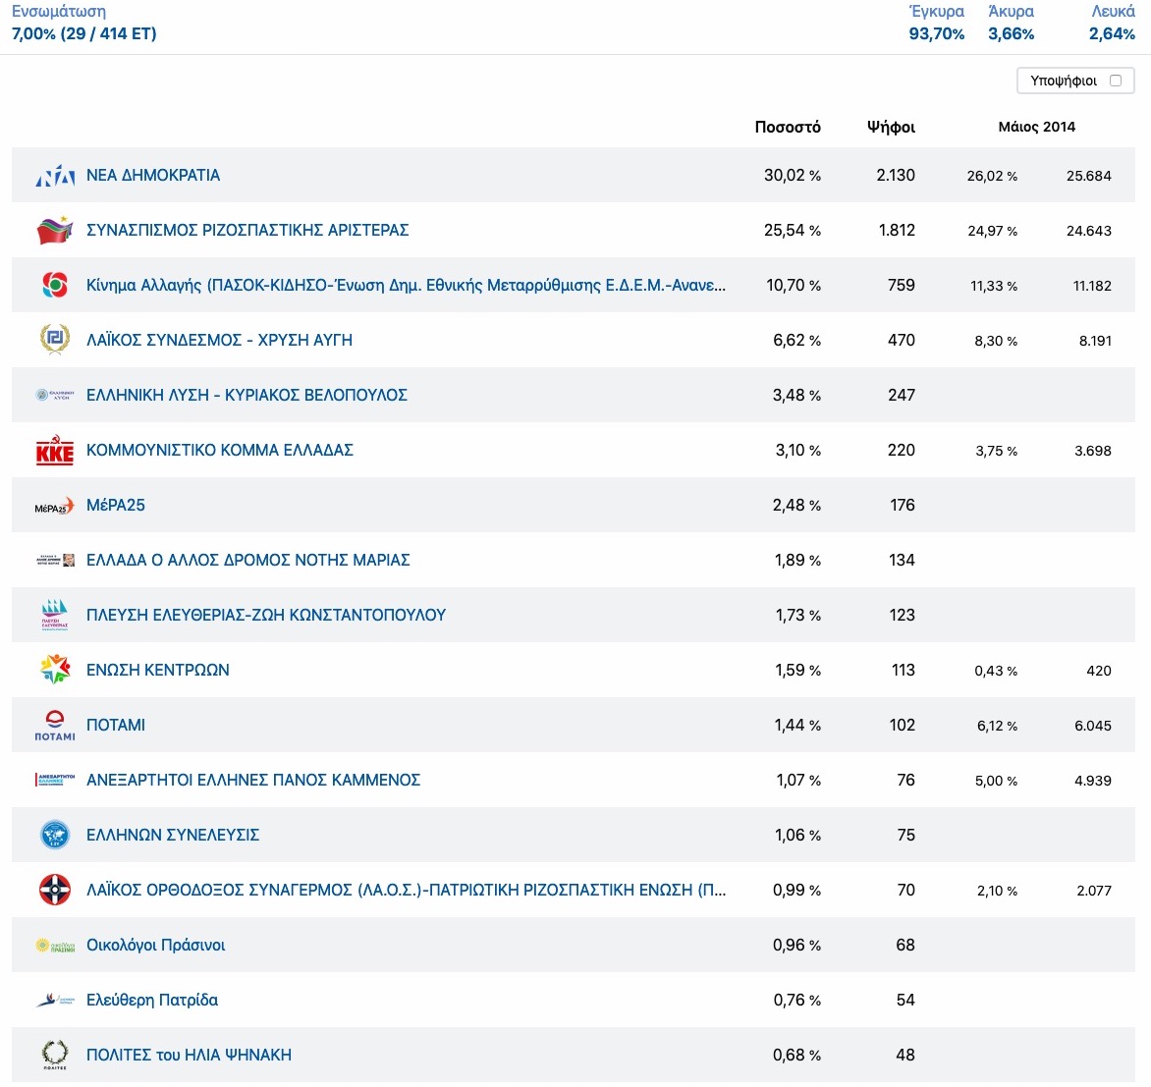The image size is (1151, 1087).
Task: Open ΠΛΕΥΣΗ ΕΛΕΥΘΕΡΙΑΣ-ΖΩΗ ΚΩΝΣΤΑΝΤΟΠΟΥΛΟΥ link
Action: 266,615
